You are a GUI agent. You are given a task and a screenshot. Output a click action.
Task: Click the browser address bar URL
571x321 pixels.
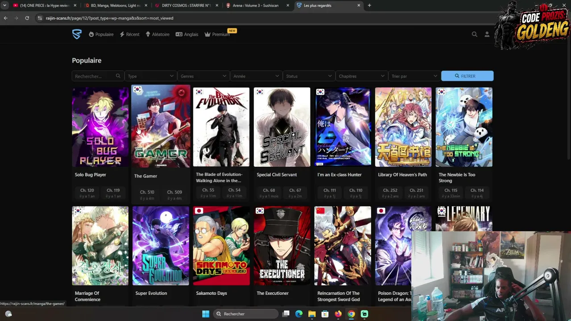[109, 18]
